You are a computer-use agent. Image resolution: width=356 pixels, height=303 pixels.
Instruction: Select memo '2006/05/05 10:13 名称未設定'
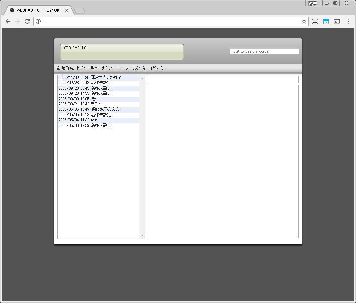point(98,115)
